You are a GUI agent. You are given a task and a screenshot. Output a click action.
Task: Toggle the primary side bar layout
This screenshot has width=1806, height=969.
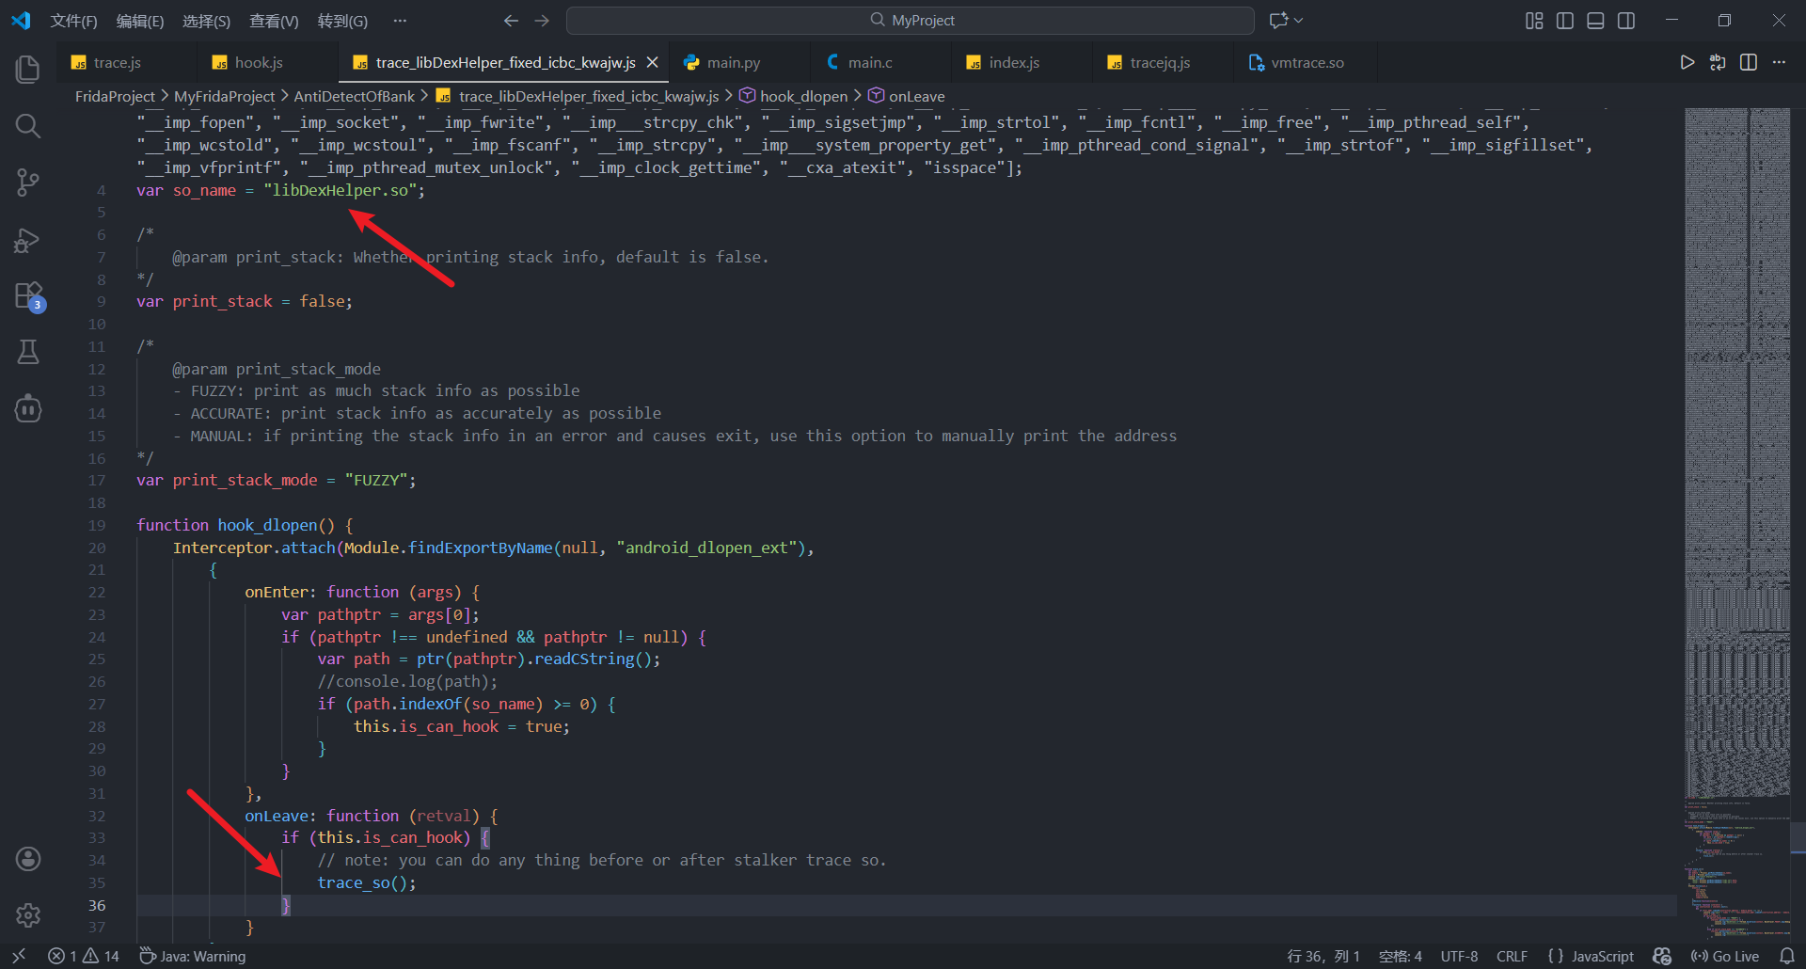[x=1565, y=21]
